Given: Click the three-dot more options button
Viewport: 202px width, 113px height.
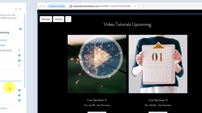Looking at the screenshot, I should click(68, 19).
